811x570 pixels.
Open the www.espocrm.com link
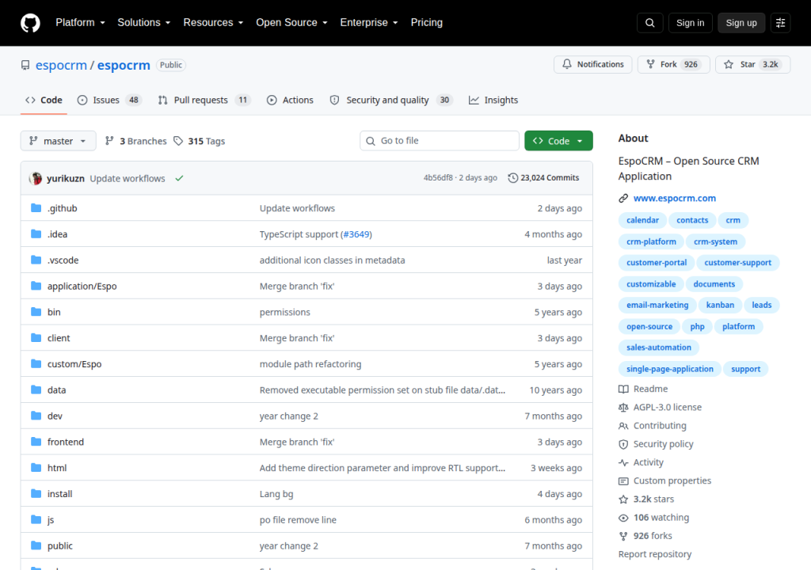pyautogui.click(x=675, y=198)
